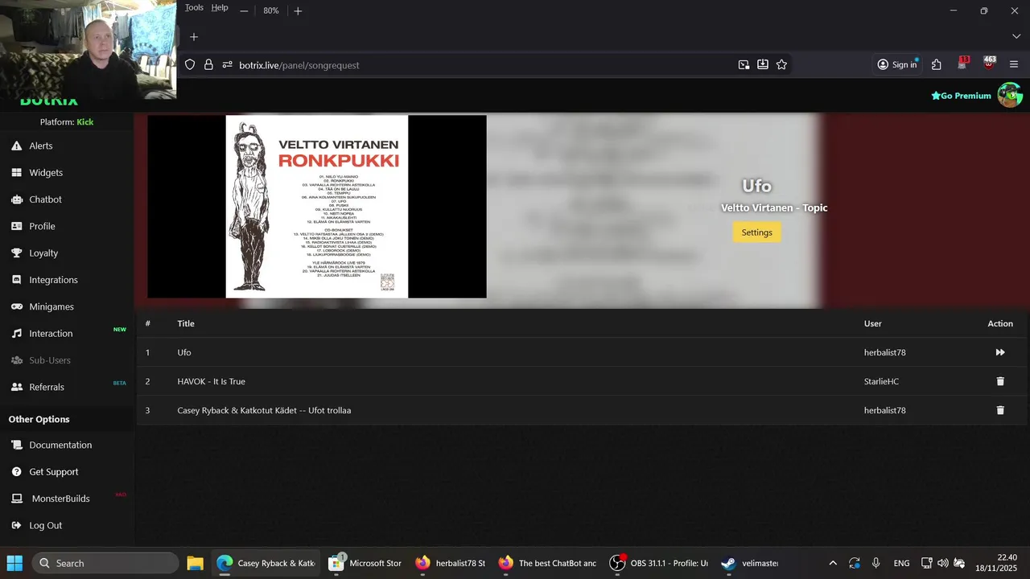Open picture-in-picture icon in address bar
This screenshot has width=1030, height=579.
(x=744, y=64)
